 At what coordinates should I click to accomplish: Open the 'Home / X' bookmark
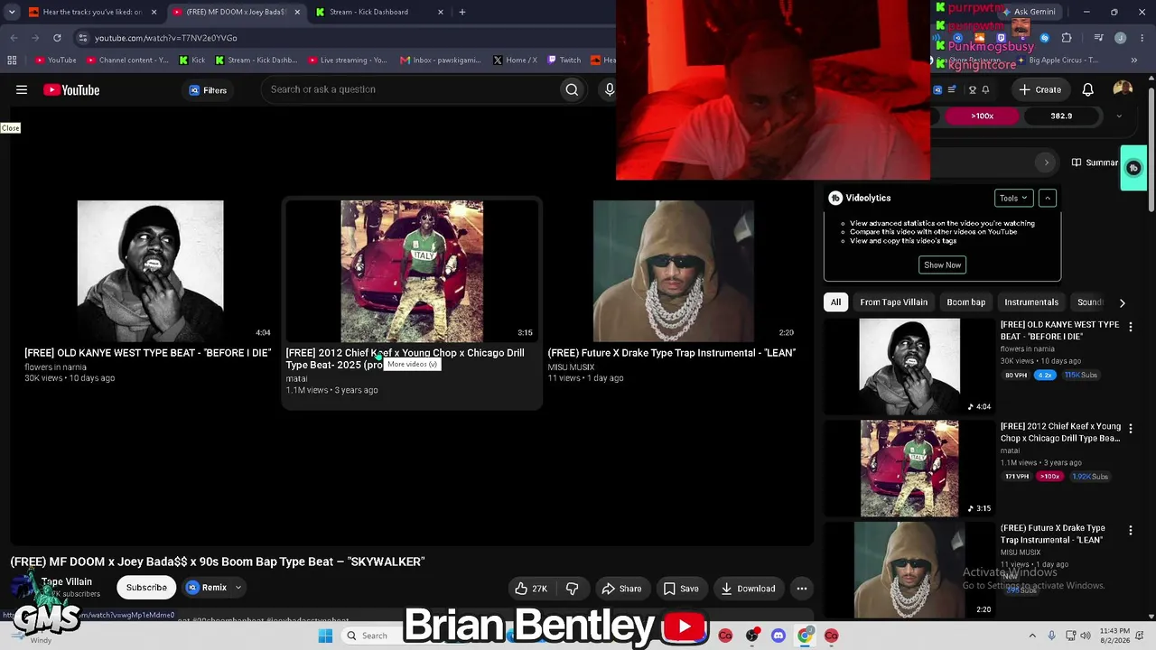[x=516, y=60]
